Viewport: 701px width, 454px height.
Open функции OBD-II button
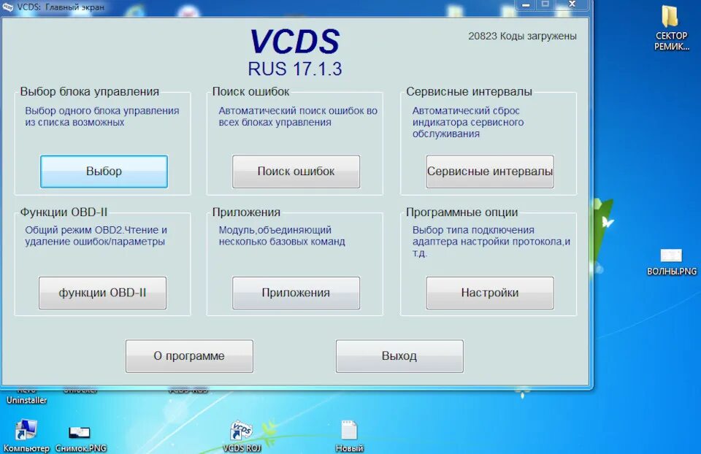(x=102, y=293)
